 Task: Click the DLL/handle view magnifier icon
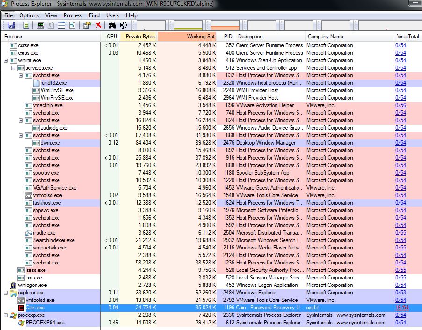[72, 25]
